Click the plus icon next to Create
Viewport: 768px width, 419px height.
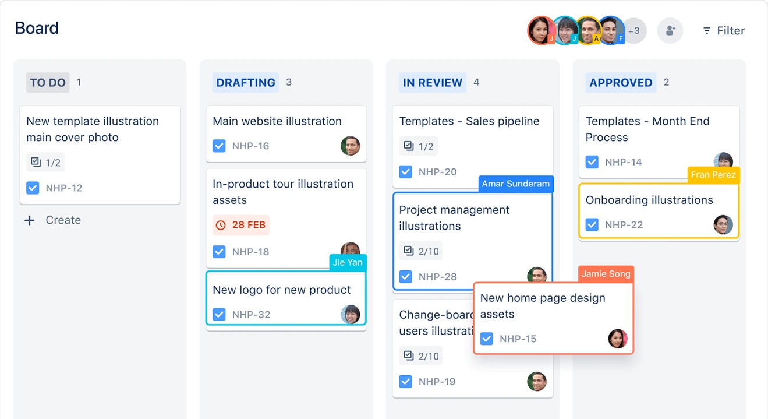pyautogui.click(x=30, y=220)
